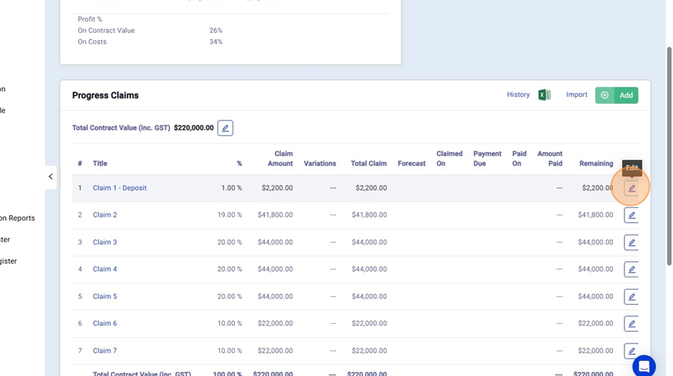Open the Claim 5 title link

click(105, 297)
